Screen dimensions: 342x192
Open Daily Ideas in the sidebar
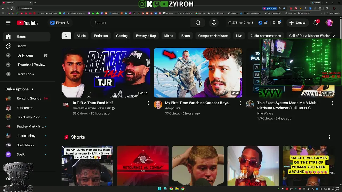click(27, 55)
